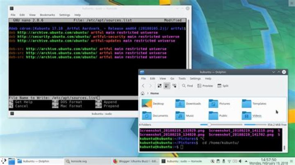Switch to konsole.svg taskbar entry
295x165 pixels.
point(88,161)
